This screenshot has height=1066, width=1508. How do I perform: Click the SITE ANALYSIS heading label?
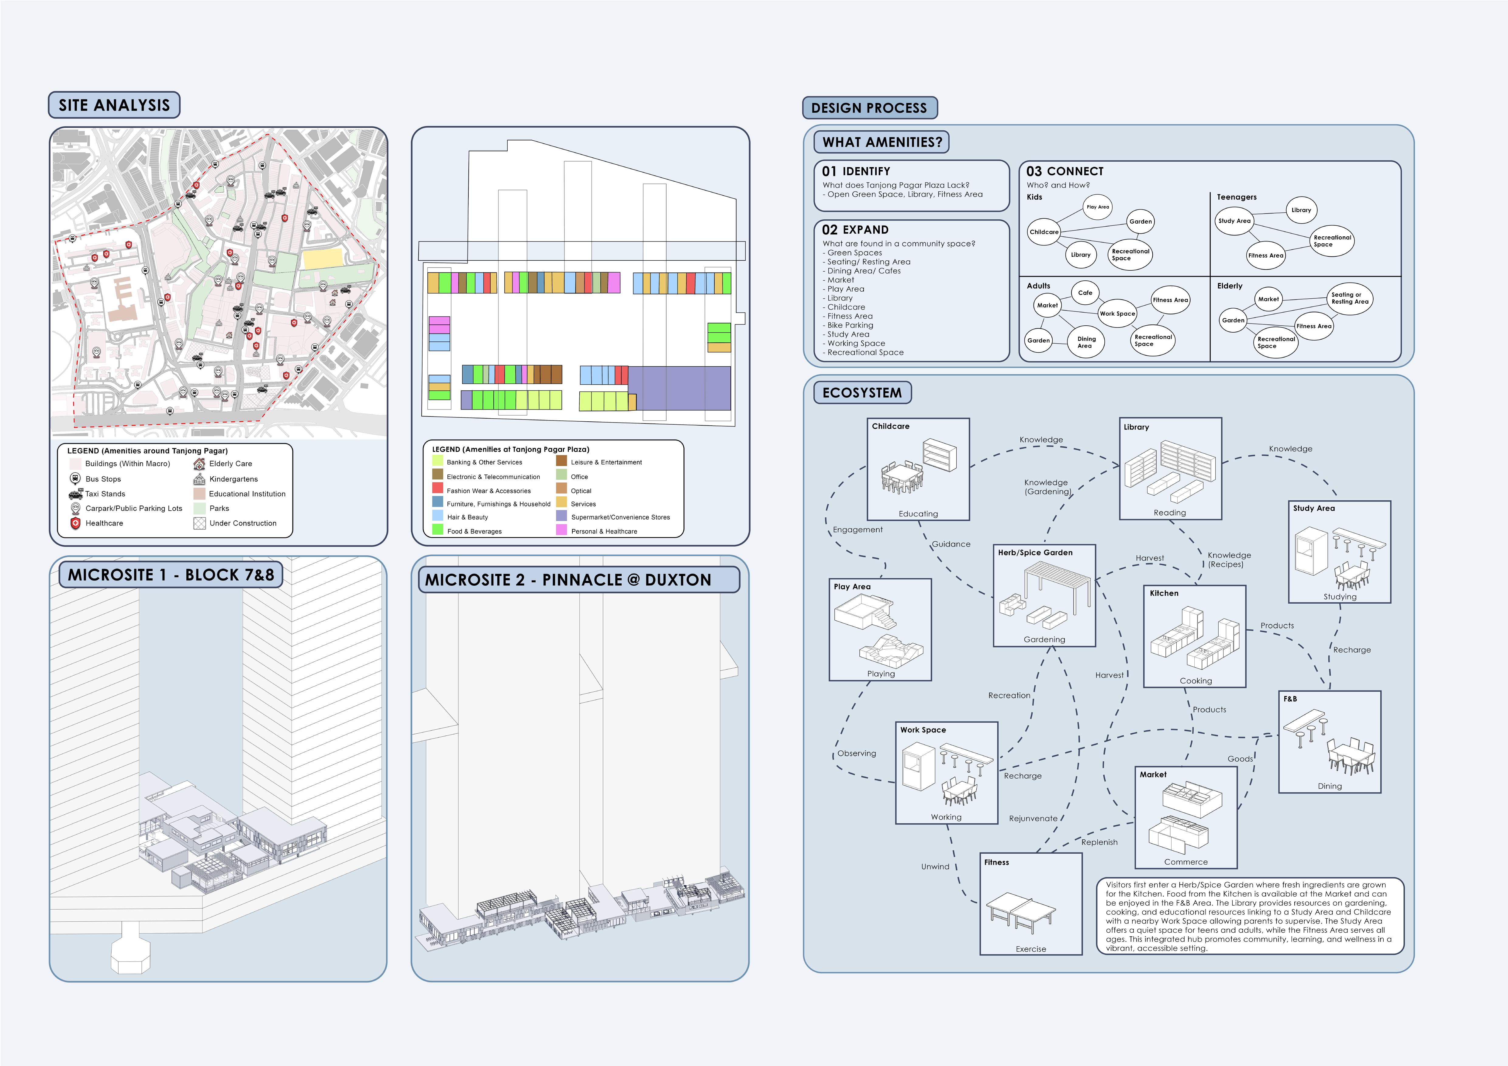[x=114, y=105]
